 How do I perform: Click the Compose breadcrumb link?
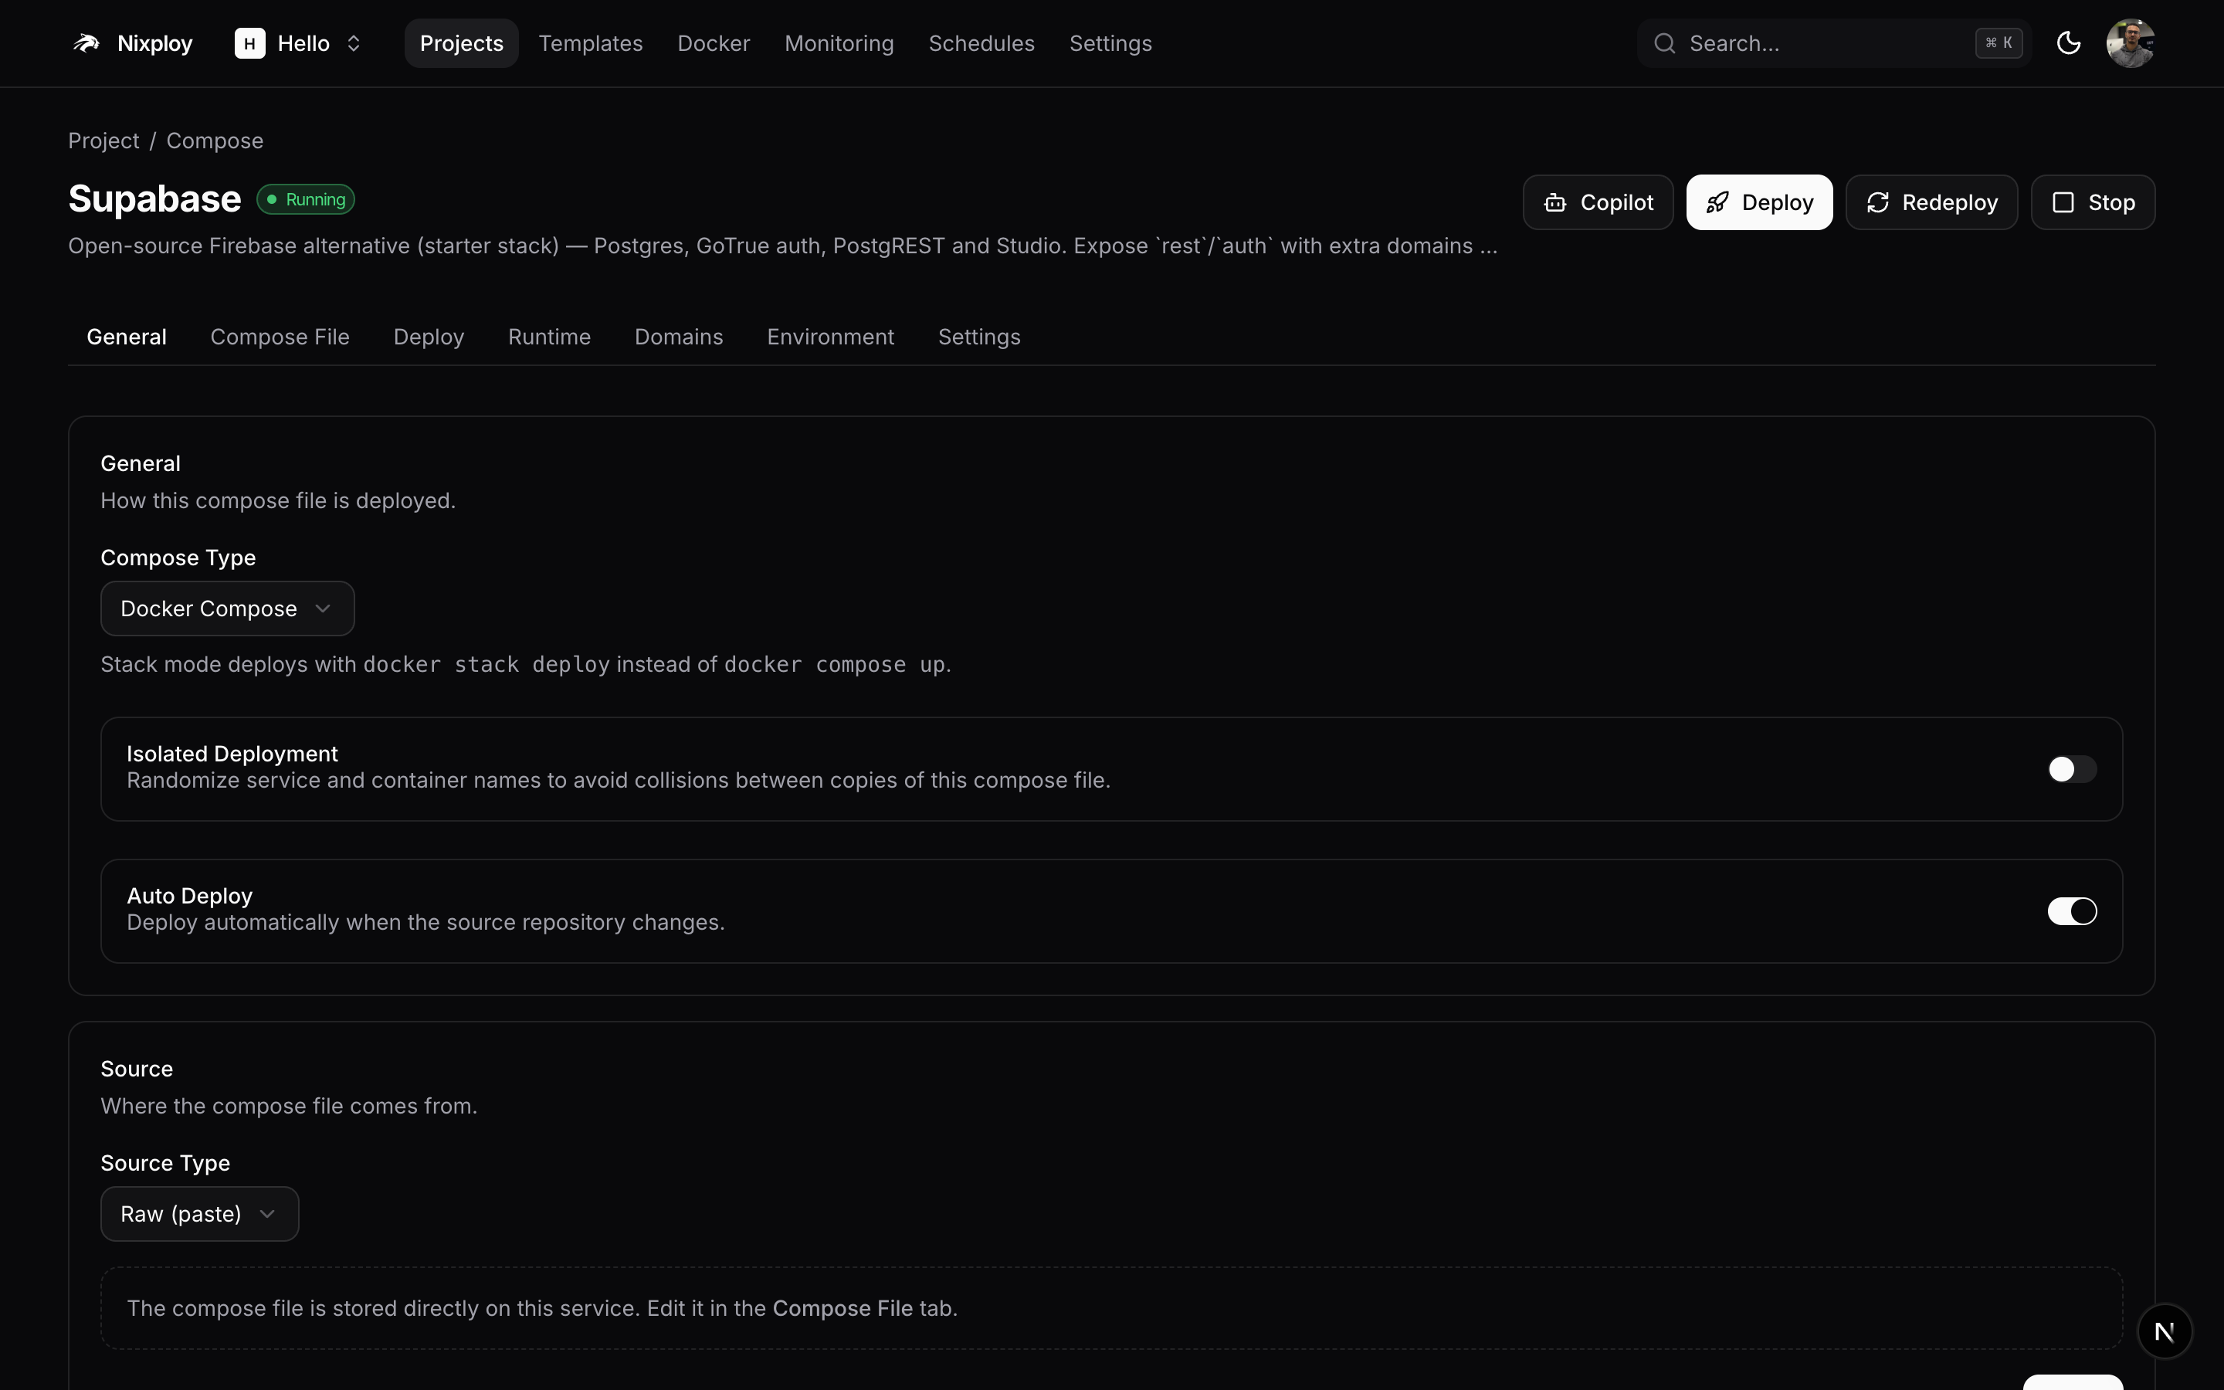pos(215,141)
